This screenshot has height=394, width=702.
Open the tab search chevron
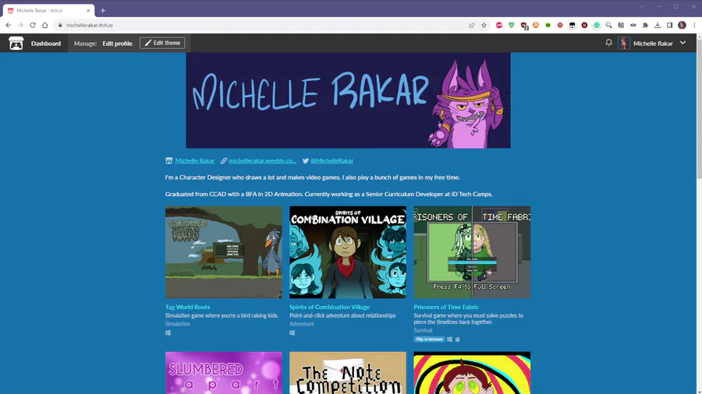642,7
